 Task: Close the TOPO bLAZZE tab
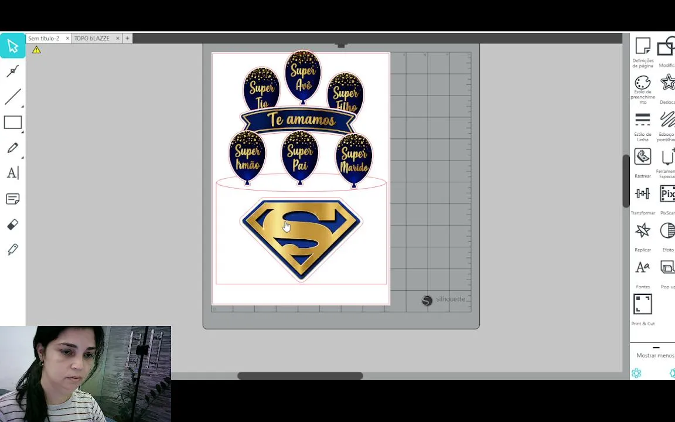(118, 38)
